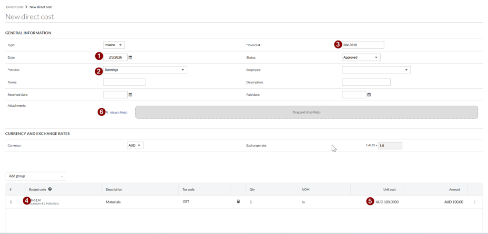Image resolution: width=488 pixels, height=234 pixels.
Task: Open the Received date calendar icon
Action: (130, 94)
